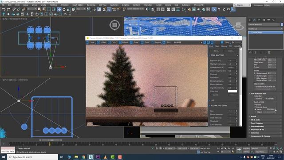Toggle Depth of Field Enable checkbox
Viewport: 284px width, 160px height.
tap(255, 105)
